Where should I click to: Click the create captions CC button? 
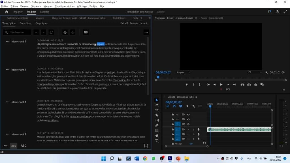(86, 32)
